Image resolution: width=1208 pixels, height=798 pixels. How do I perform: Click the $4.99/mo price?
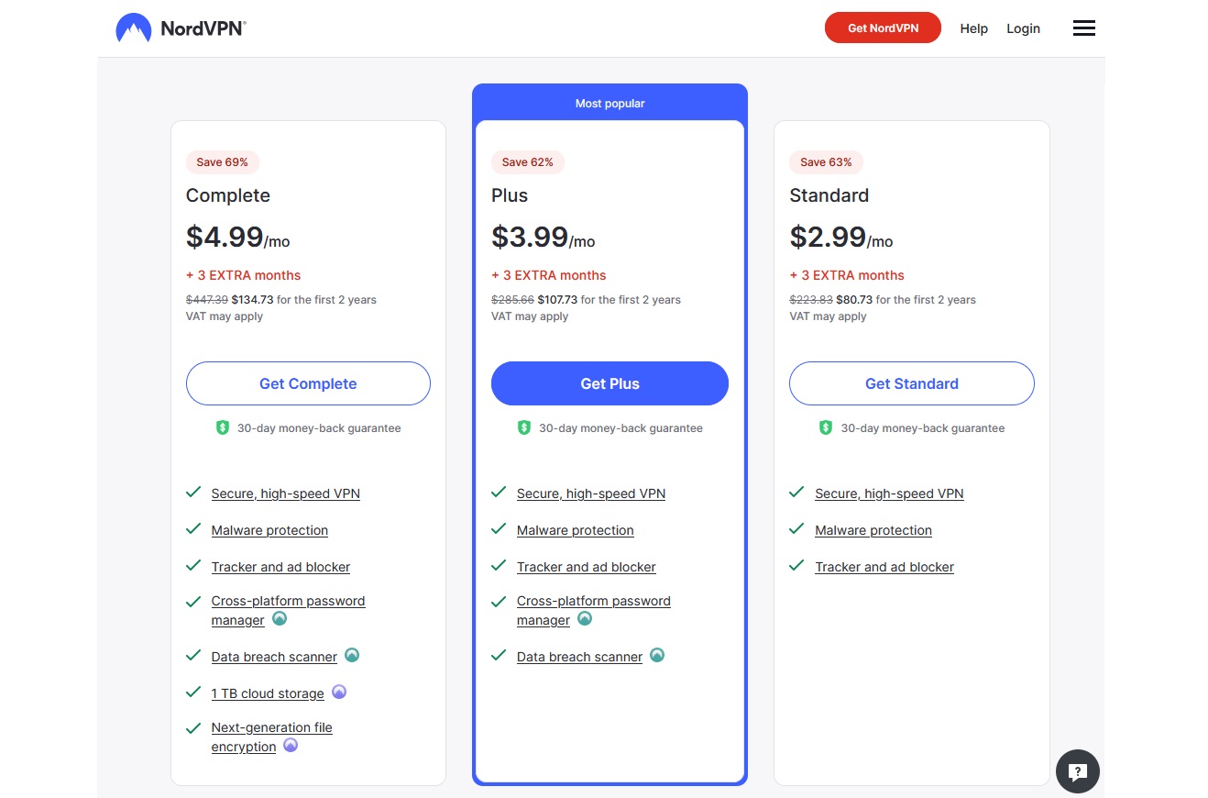point(237,237)
